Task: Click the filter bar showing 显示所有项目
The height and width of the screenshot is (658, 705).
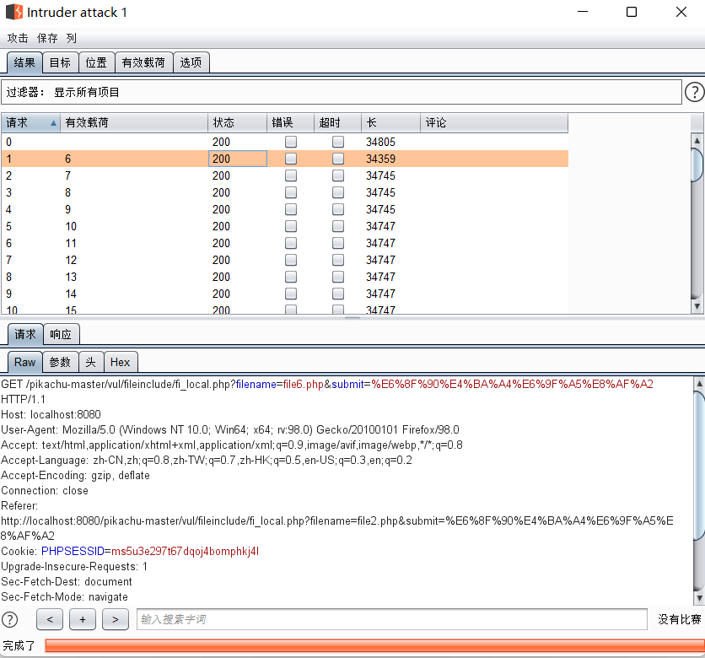Action: [x=342, y=92]
